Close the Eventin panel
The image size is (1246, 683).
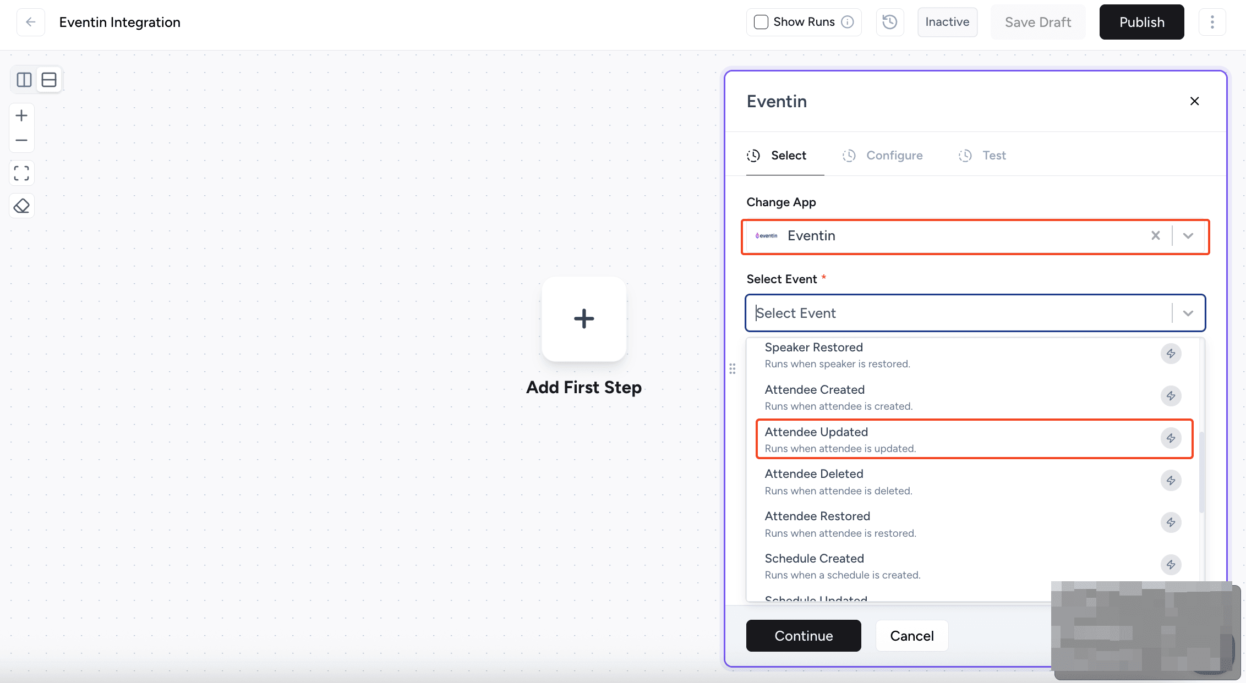(1194, 101)
